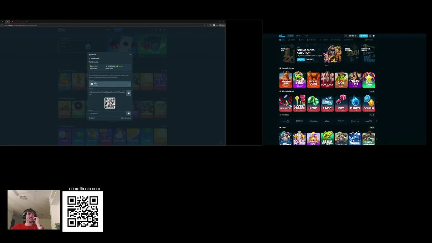The image size is (432, 243).
Task: Open the Big Bass Bonanza slot
Action: click(327, 138)
